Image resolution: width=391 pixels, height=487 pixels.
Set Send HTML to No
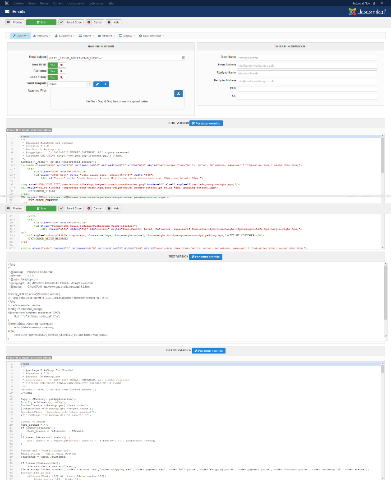point(61,65)
